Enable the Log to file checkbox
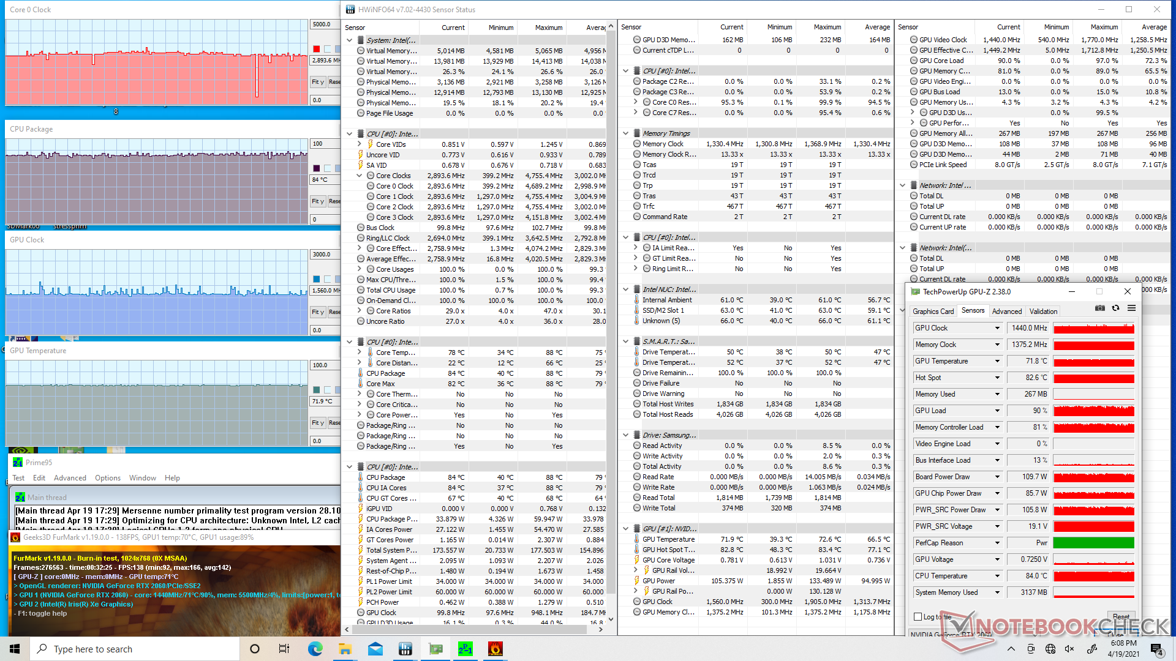Image resolution: width=1176 pixels, height=661 pixels. click(x=918, y=616)
